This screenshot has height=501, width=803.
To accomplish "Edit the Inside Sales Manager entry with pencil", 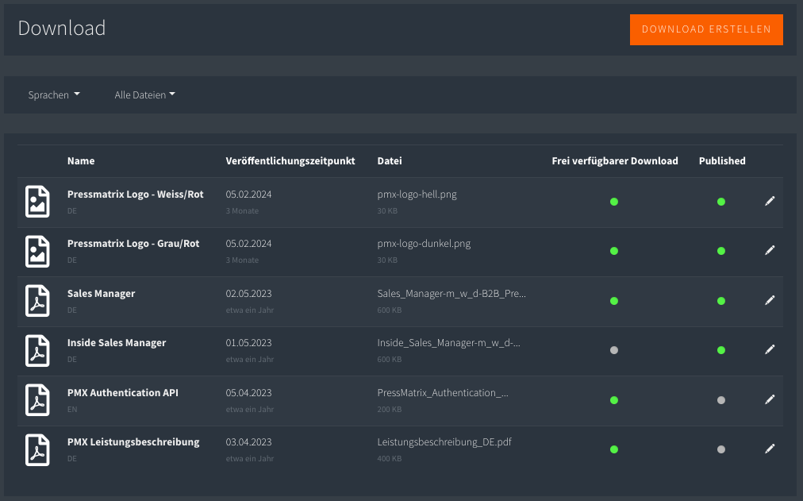I will [x=770, y=350].
